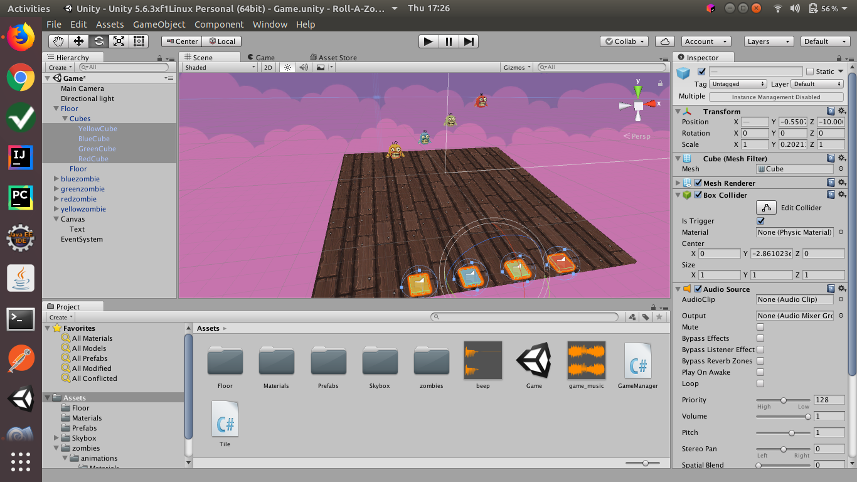This screenshot has height=482, width=857.
Task: Enable Play On Awake for the Audio Source
Action: [x=760, y=372]
